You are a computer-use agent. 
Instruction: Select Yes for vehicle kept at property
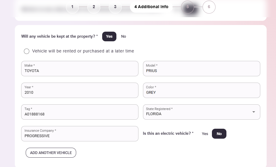click(x=109, y=36)
